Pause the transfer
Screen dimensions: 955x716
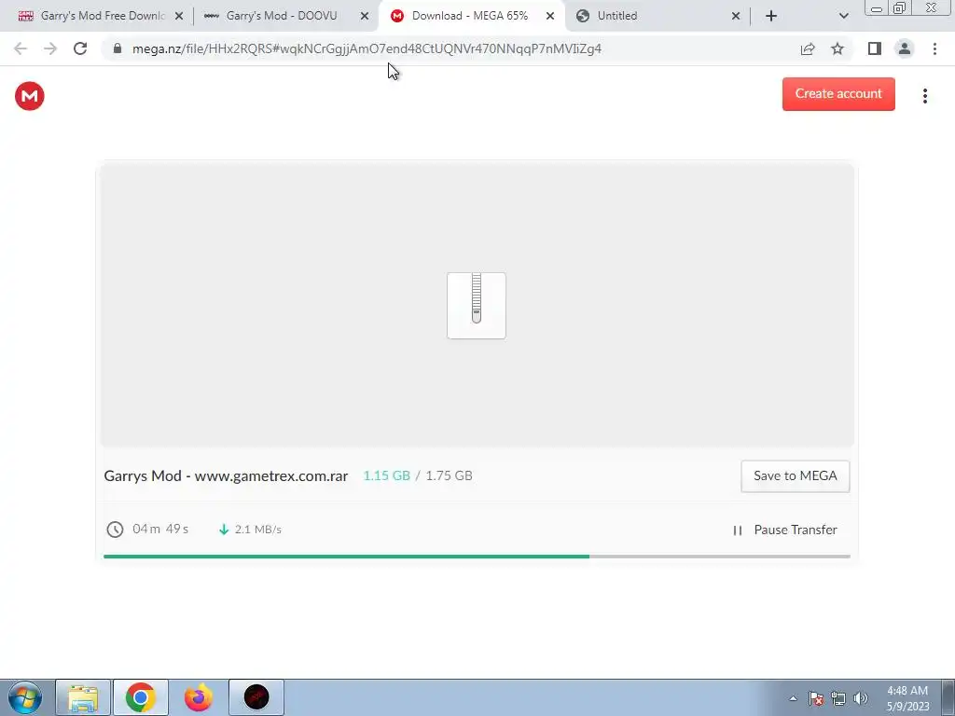[x=784, y=530]
